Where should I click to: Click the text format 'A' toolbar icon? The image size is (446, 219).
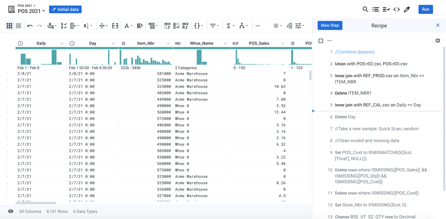[x=127, y=26]
